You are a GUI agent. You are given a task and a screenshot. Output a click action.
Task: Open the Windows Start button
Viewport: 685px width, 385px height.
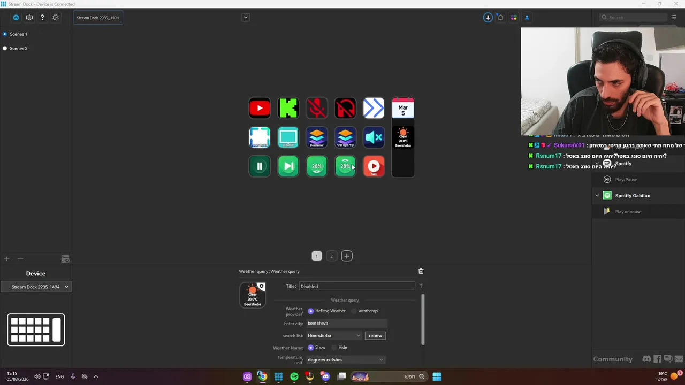point(437,376)
